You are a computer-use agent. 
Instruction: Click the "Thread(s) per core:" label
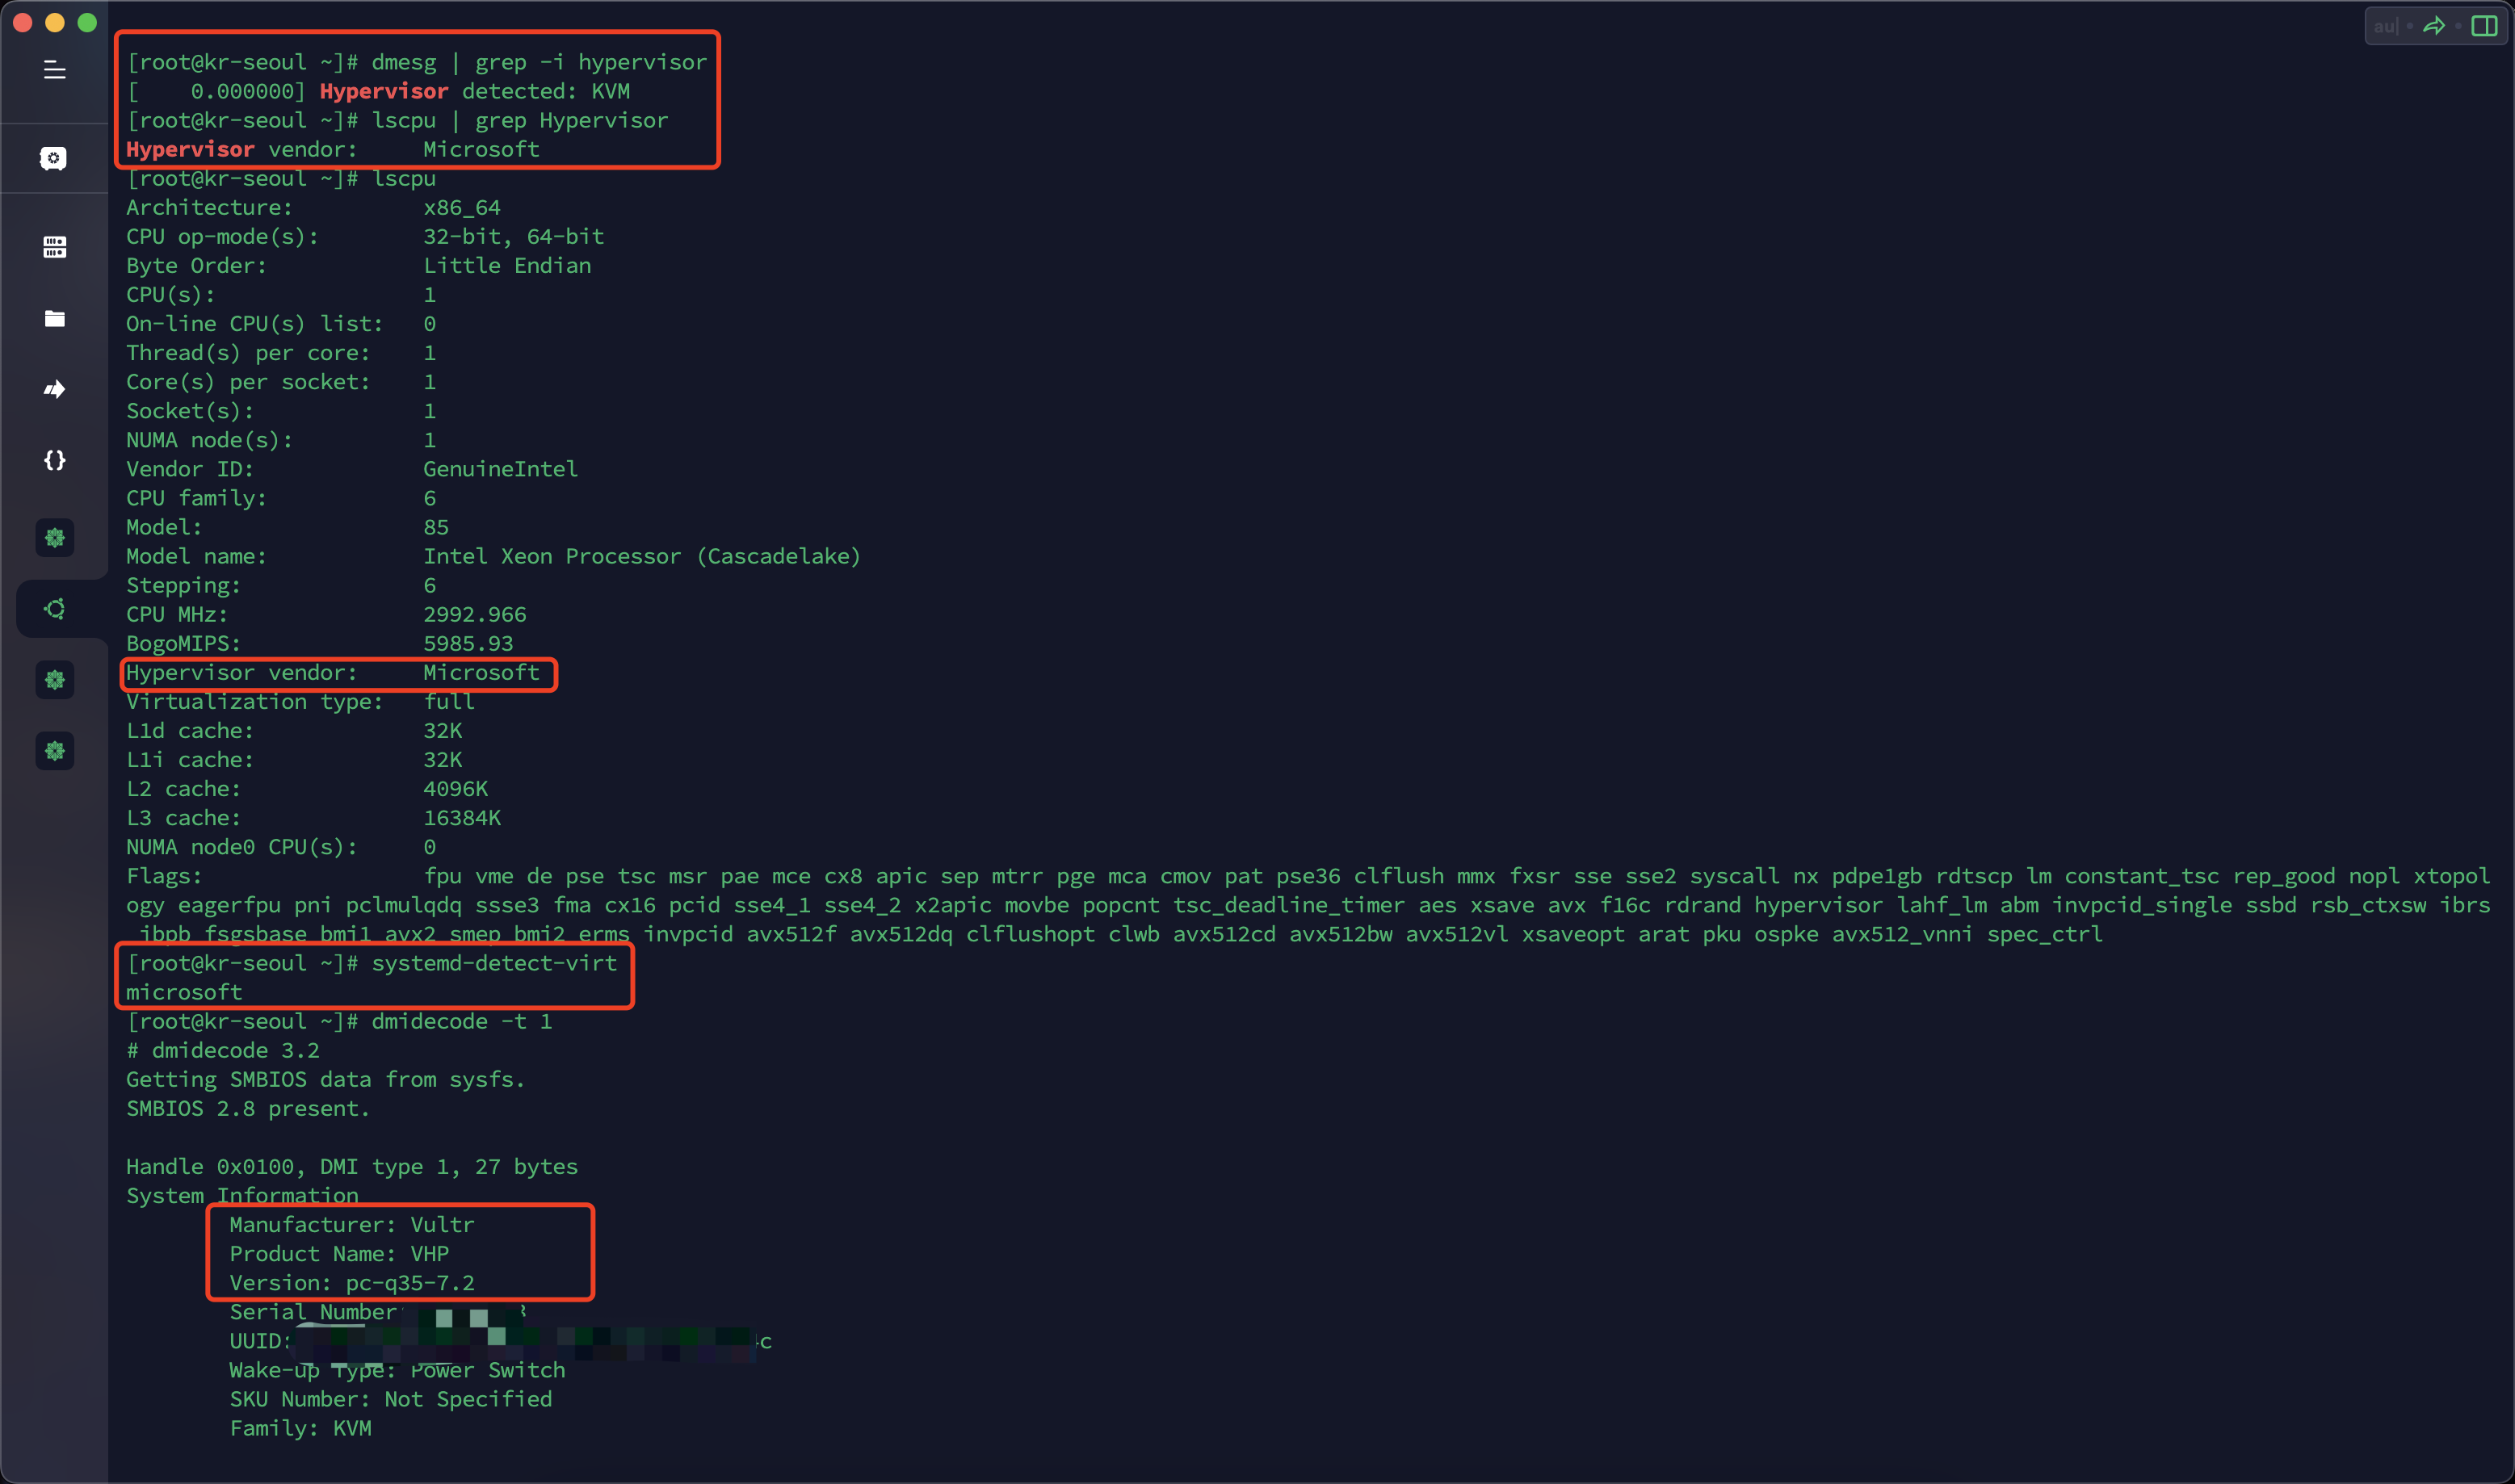248,353
